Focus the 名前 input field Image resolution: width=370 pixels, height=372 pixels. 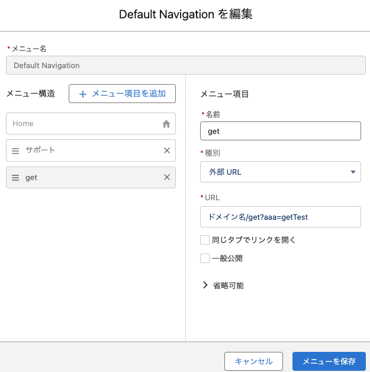pos(281,131)
